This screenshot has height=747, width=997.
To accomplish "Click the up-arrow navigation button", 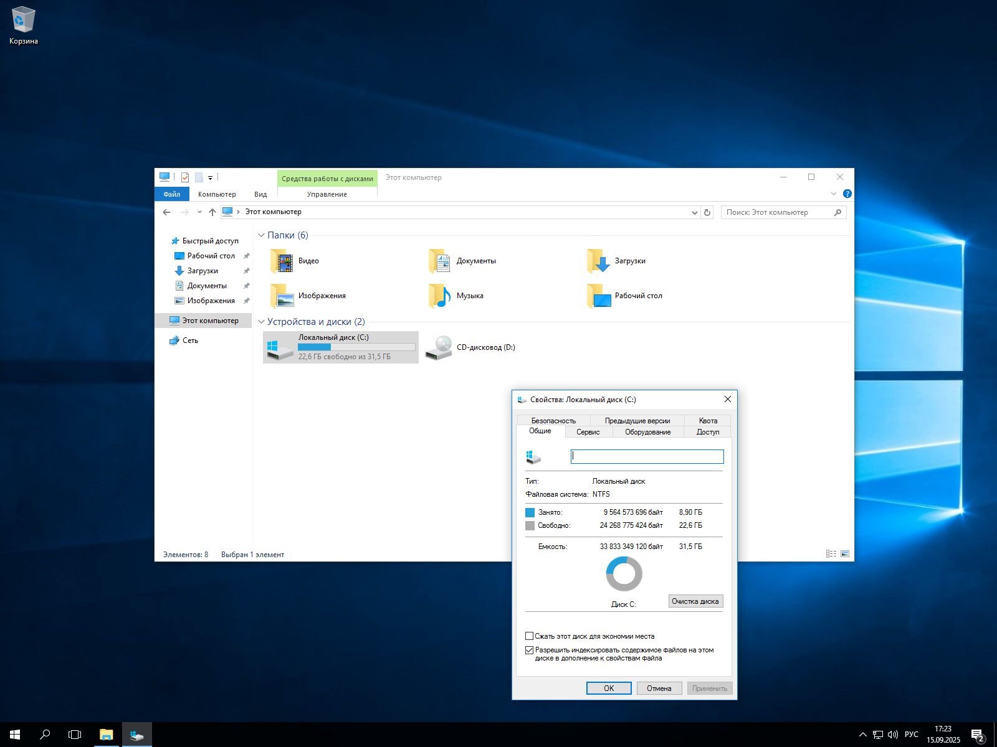I will pos(212,212).
